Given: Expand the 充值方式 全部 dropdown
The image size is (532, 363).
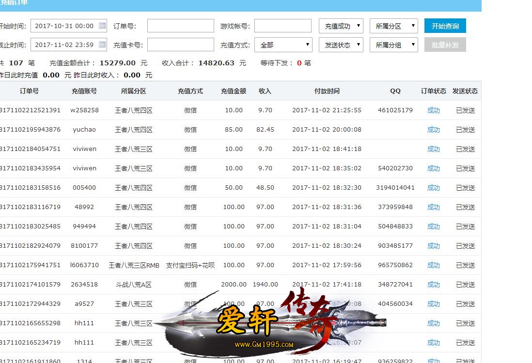Looking at the screenshot, I should 283,45.
